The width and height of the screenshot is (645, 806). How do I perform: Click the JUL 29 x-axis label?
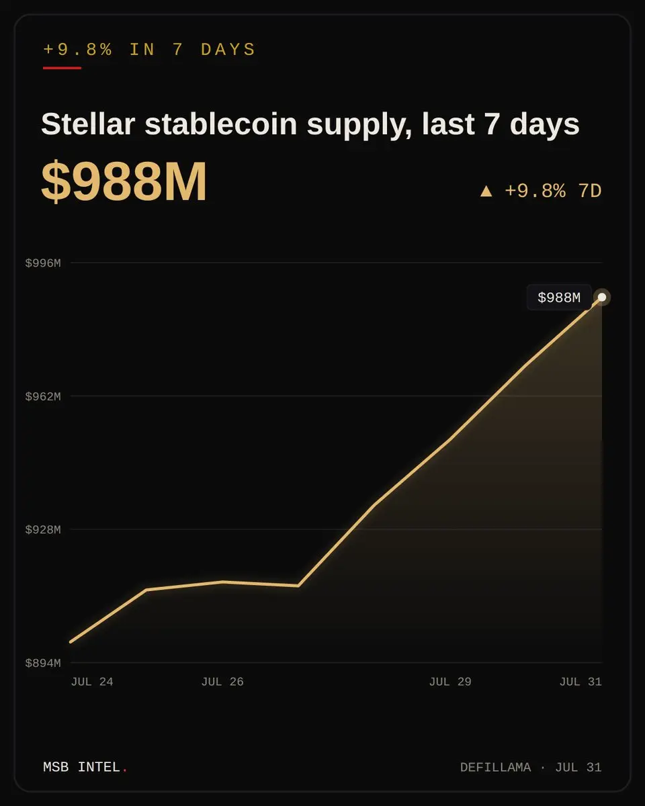[450, 682]
